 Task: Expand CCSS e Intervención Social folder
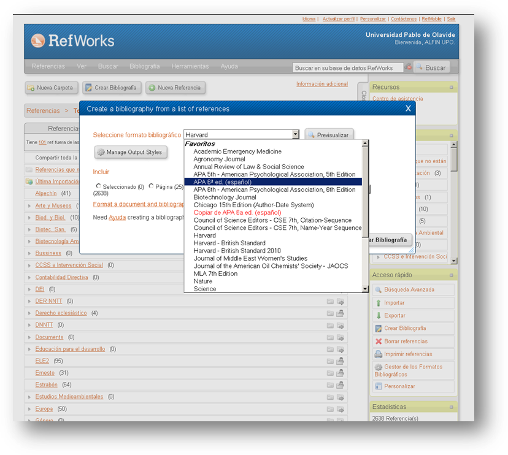click(x=29, y=266)
